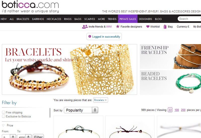201x138 pixels.
Task: Click the Search input field
Action: pyautogui.click(x=189, y=19)
